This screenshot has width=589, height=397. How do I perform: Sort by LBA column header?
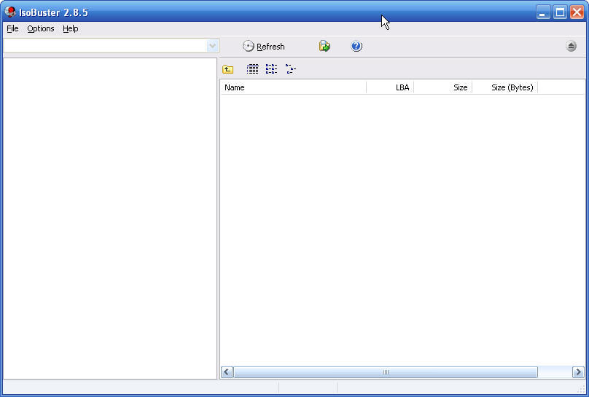click(x=390, y=87)
